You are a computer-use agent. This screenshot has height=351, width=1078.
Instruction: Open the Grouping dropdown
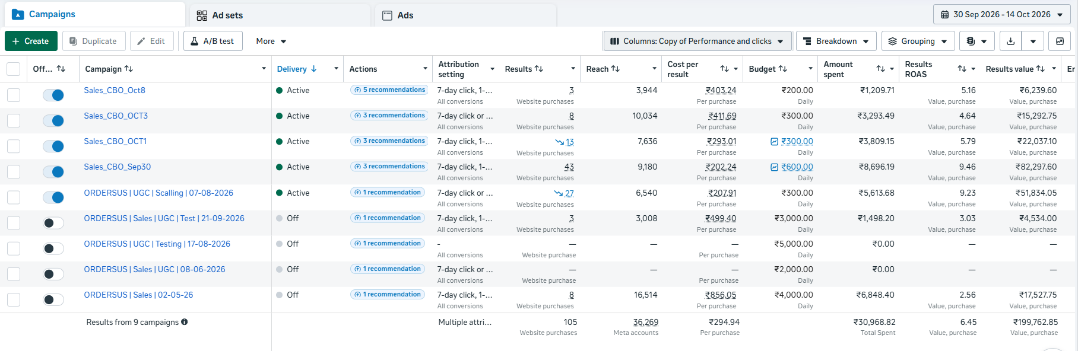(x=918, y=41)
